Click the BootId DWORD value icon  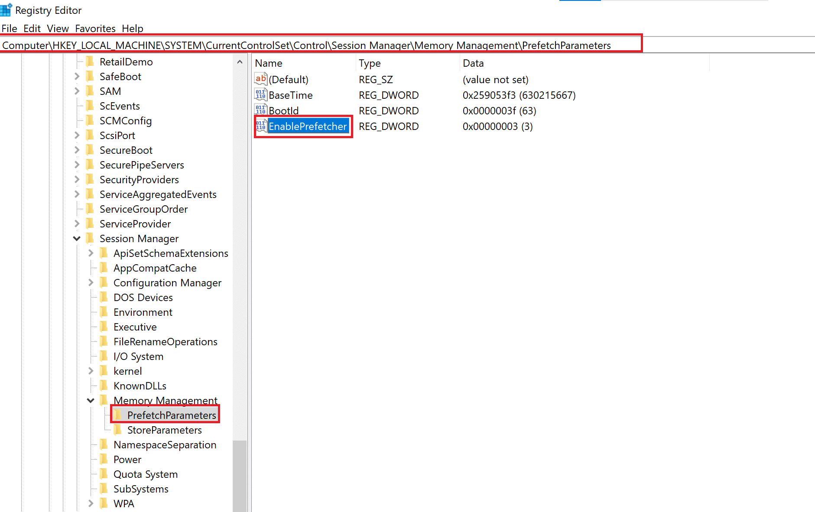tap(260, 110)
